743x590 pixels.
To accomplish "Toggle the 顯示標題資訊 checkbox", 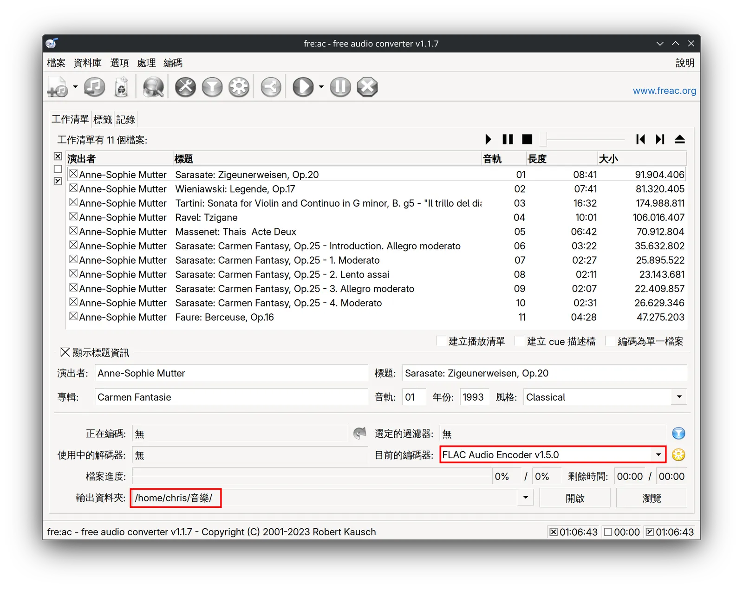I will click(65, 352).
